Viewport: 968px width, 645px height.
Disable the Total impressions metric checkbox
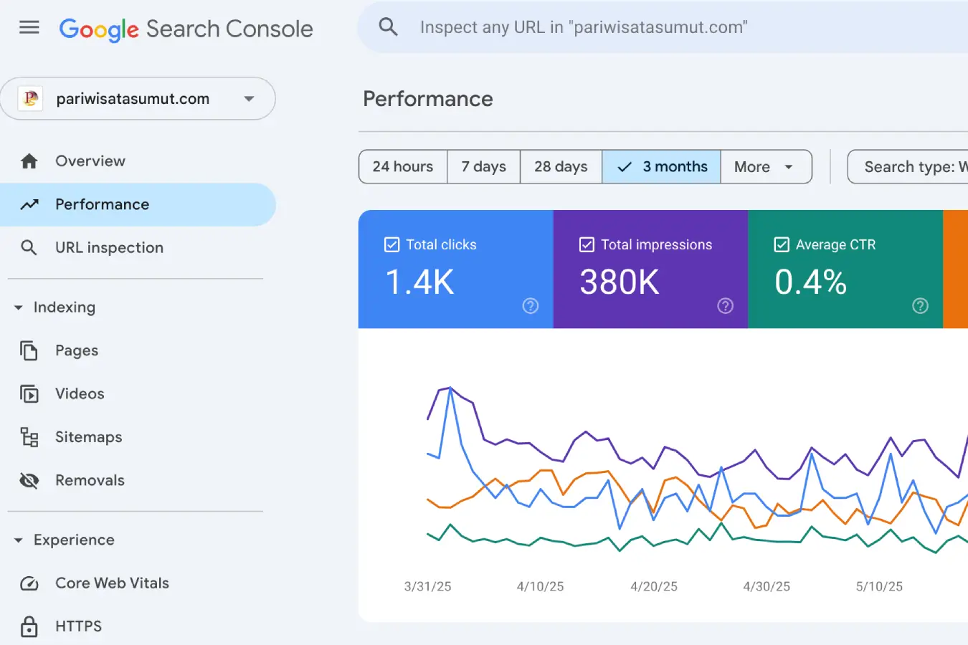point(587,244)
